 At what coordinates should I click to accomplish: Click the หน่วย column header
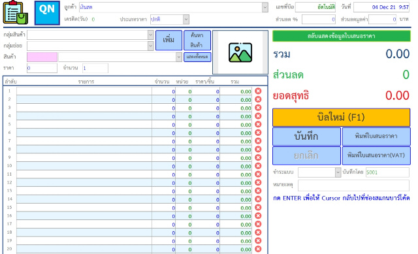(x=182, y=82)
